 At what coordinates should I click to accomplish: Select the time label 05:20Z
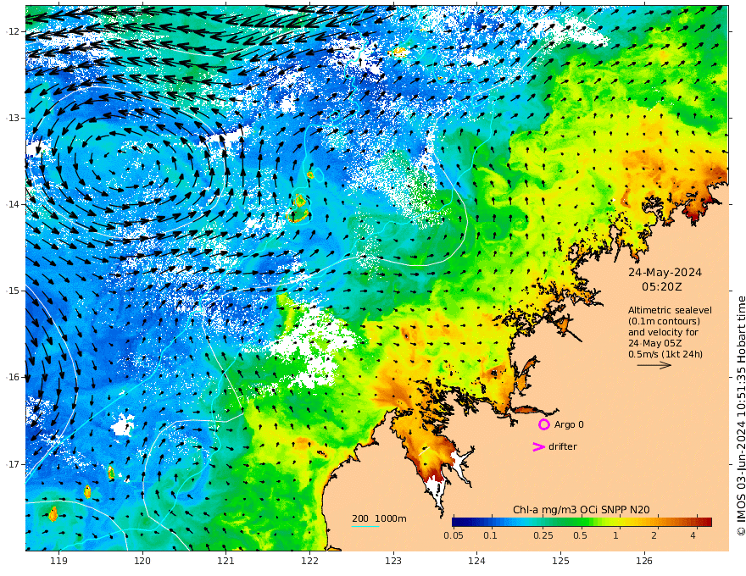pos(661,287)
